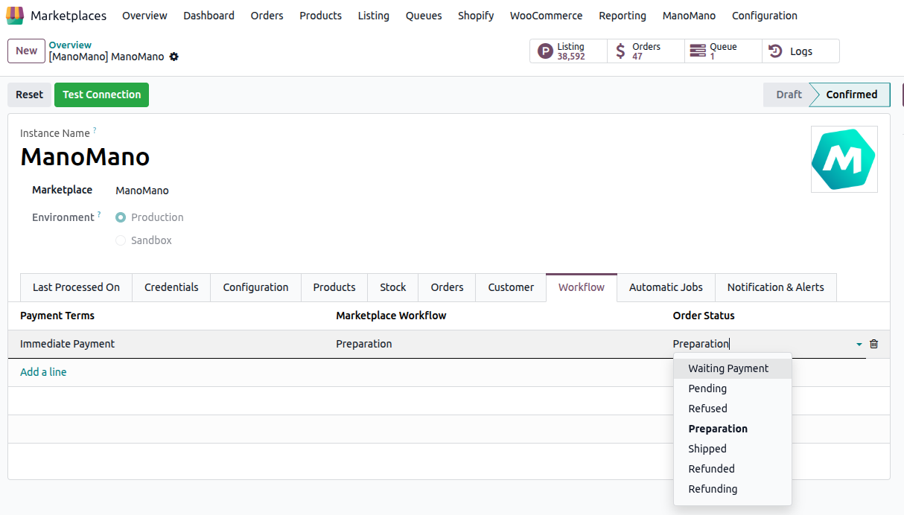Open the Queues menu
904x515 pixels.
click(424, 16)
